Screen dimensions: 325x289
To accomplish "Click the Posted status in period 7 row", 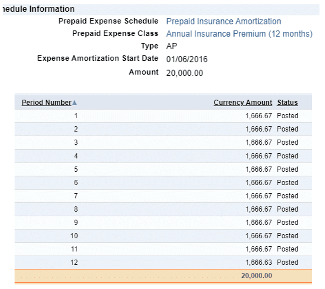I will pos(288,196).
